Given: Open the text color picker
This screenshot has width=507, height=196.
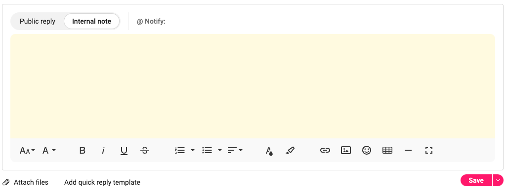Looking at the screenshot, I should coord(269,151).
